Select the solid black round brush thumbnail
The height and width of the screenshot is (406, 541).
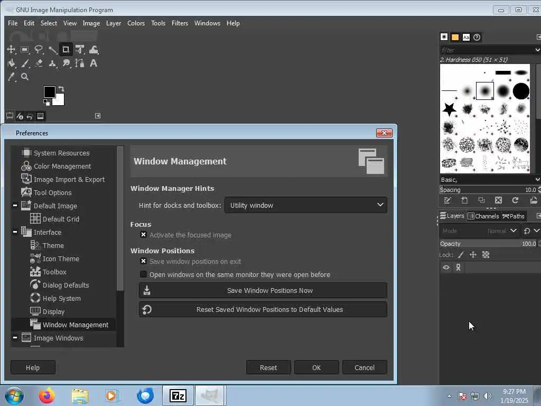point(521,91)
